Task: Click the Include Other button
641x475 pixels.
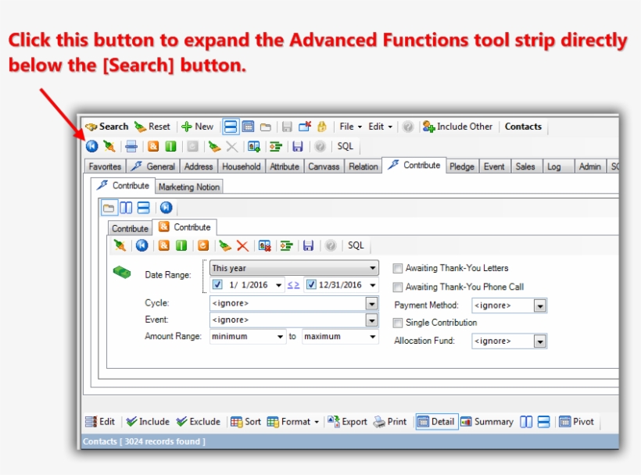Action: coord(457,126)
